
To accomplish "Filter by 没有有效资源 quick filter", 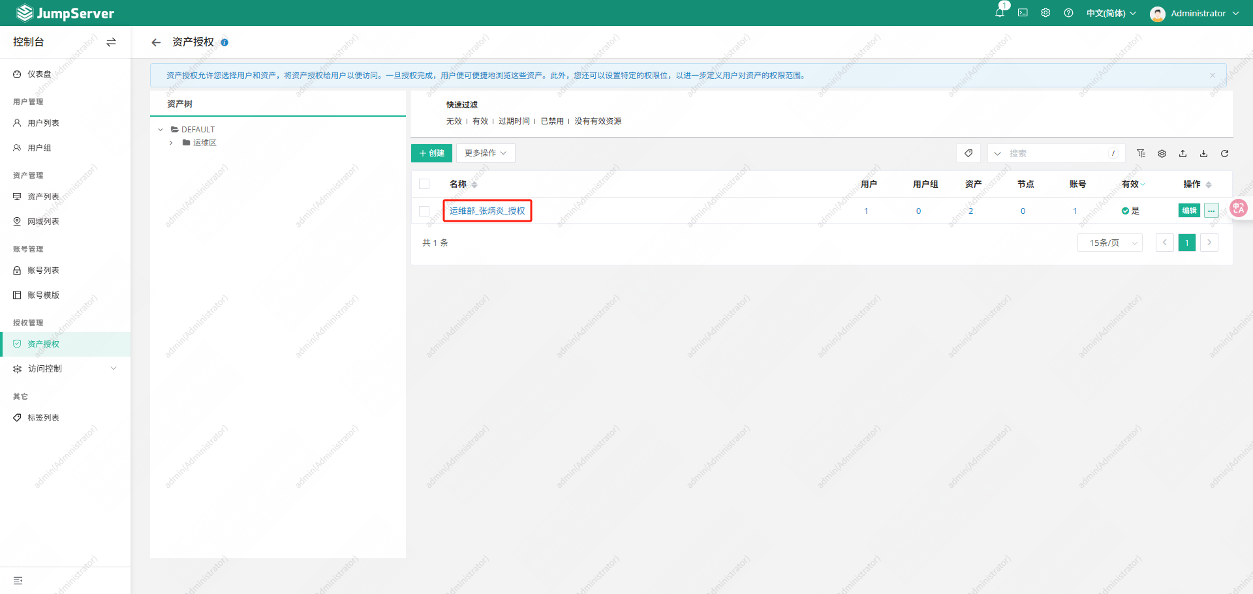I will pyautogui.click(x=598, y=121).
